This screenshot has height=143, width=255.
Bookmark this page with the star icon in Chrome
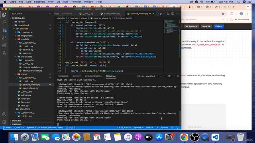pyautogui.click(x=223, y=14)
